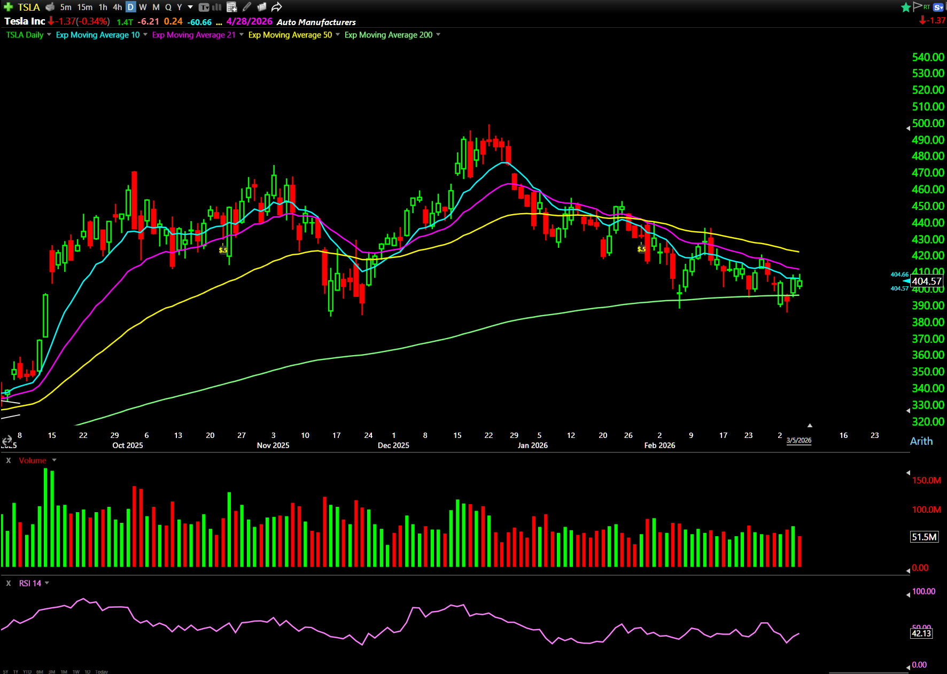Expand the Volume indicator dropdown

tap(54, 460)
